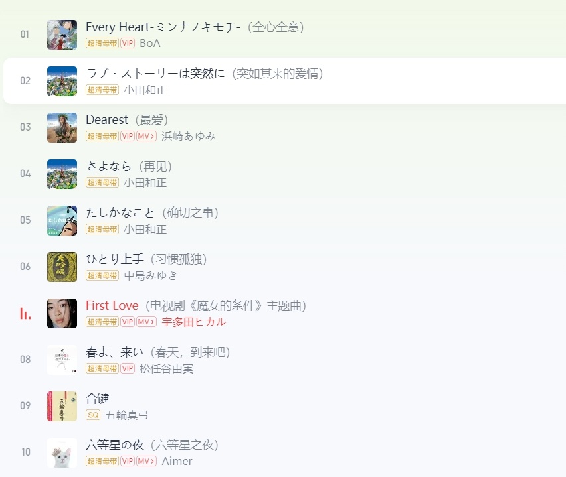This screenshot has width=566, height=477.
Task: Open MV badge for Dearest
Action: 146,136
